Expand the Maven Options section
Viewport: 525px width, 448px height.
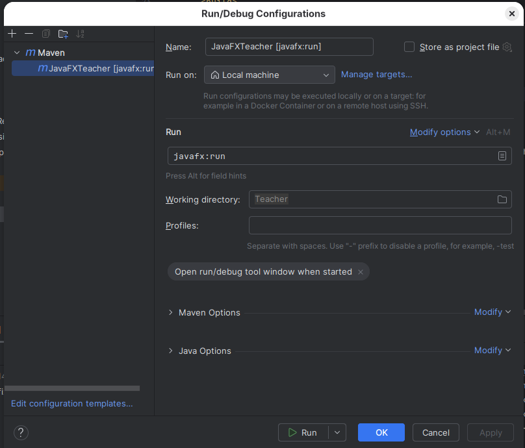[x=171, y=312]
